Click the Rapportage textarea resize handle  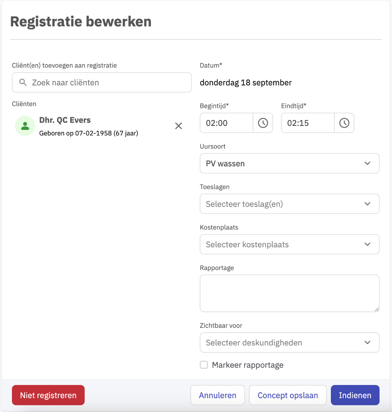(x=377, y=309)
